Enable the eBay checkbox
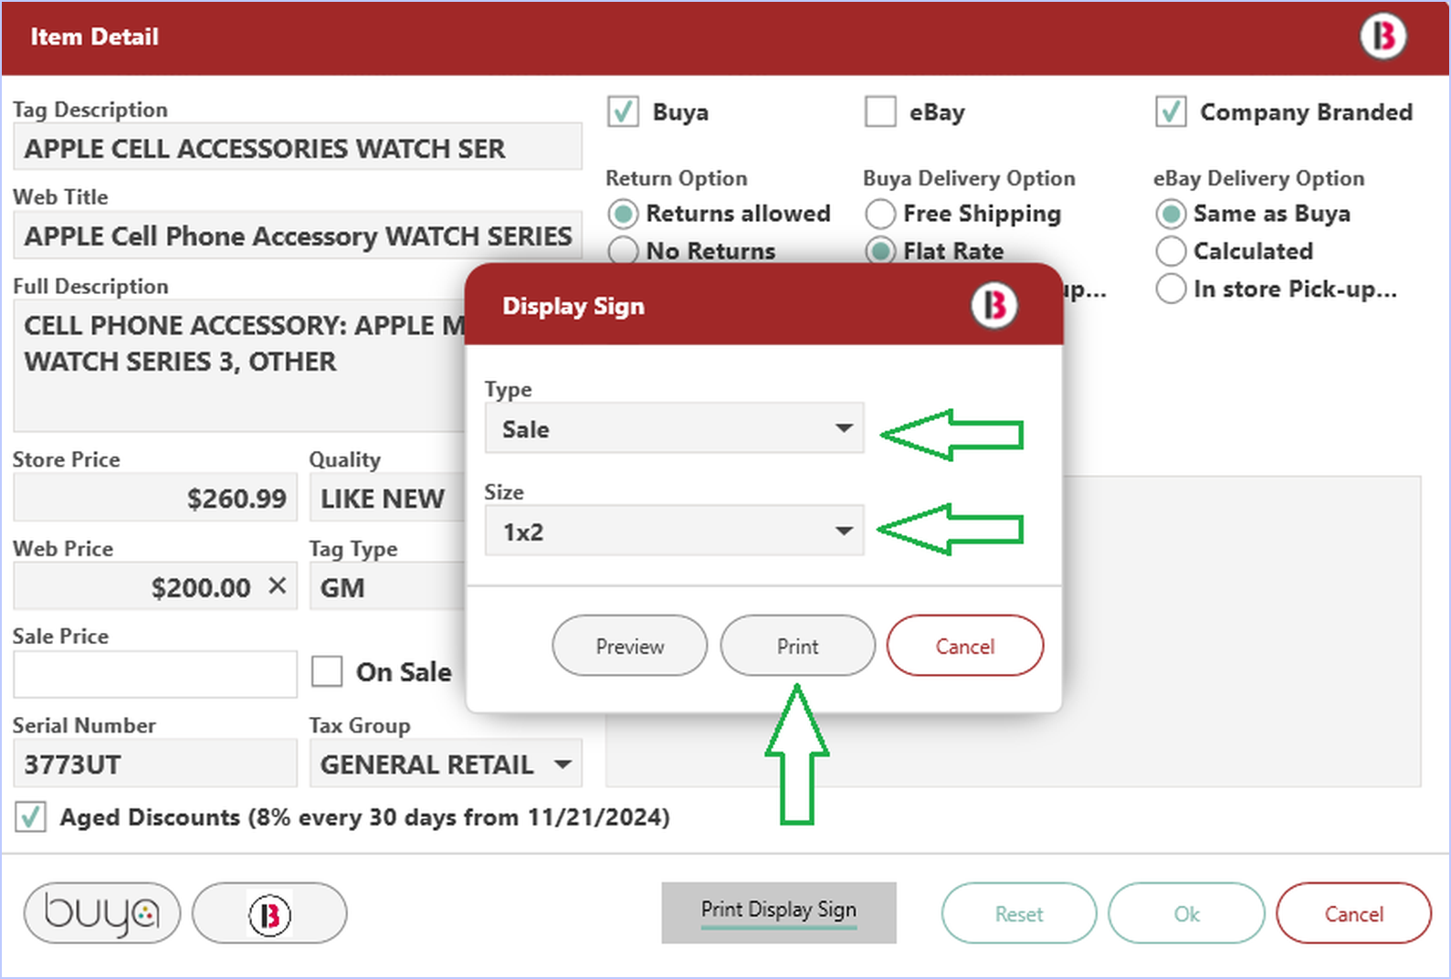This screenshot has width=1451, height=979. 880,112
